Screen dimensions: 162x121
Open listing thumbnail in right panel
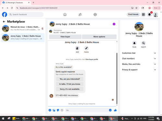139,26
